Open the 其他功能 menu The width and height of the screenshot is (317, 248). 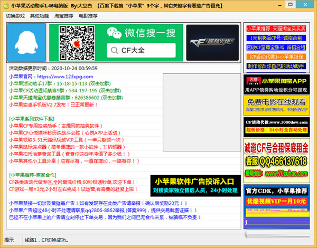40,16
